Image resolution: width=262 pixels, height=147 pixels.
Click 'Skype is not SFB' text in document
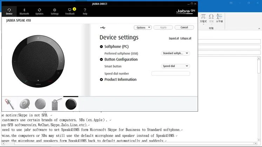(33, 115)
